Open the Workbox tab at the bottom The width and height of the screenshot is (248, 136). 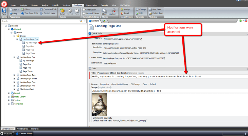click(35, 129)
